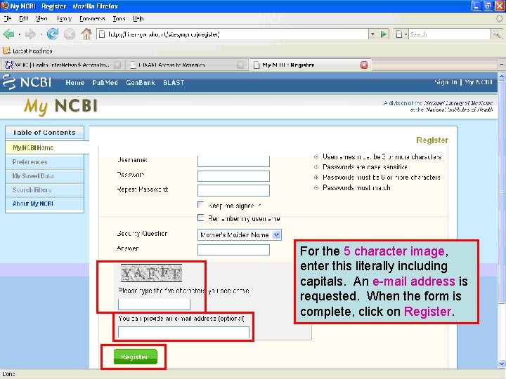Click the Forward arrow toolbar button
Viewport: 506px width, 379px height.
[x=31, y=34]
